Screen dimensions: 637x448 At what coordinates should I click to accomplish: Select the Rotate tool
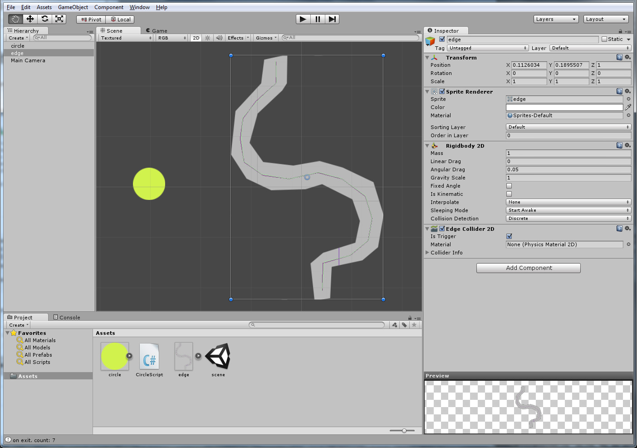tap(44, 19)
